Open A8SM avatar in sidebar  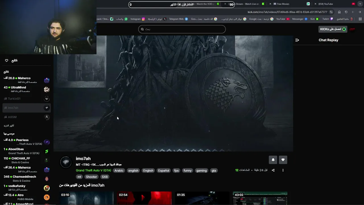click(47, 117)
